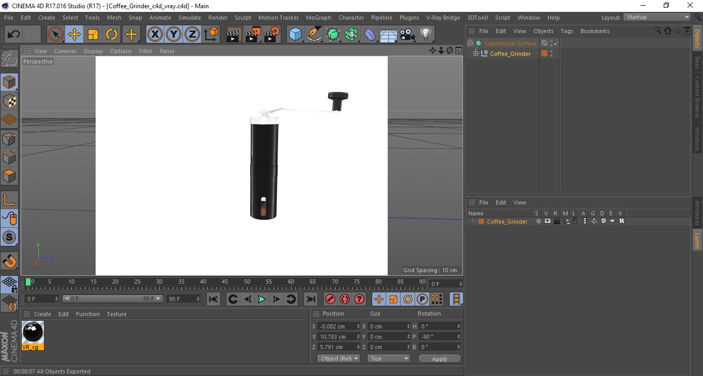Image resolution: width=703 pixels, height=376 pixels.
Task: Click the Apply button
Action: (x=439, y=359)
